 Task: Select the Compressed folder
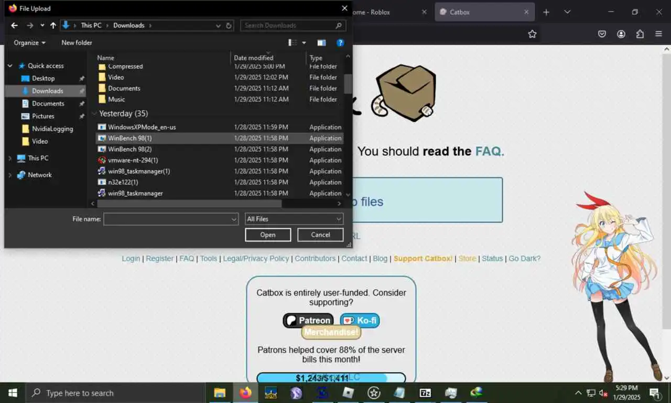pyautogui.click(x=125, y=66)
